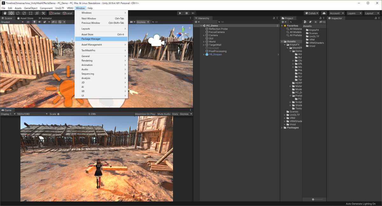This screenshot has width=382, height=206.
Task: Open the Layers dropdown
Action: coord(354,13)
